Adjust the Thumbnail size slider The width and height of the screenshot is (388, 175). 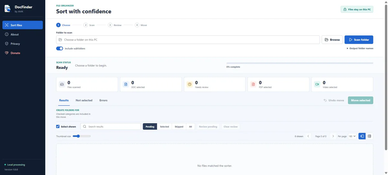coord(81,136)
